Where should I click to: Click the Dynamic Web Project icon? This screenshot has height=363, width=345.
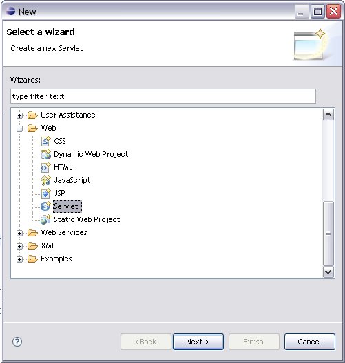click(x=45, y=154)
